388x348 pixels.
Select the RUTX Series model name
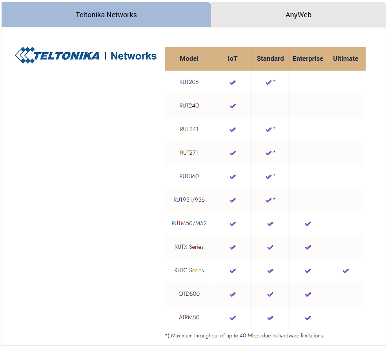coord(189,246)
